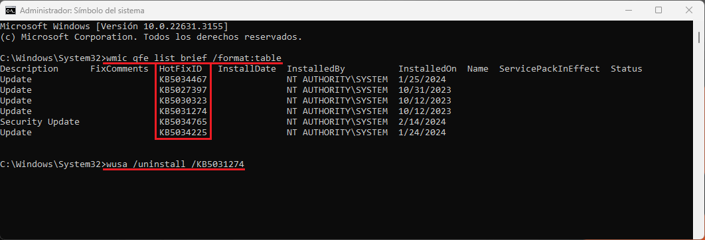Close the Símbolo del sistema window
Image resolution: width=705 pixels, height=240 pixels.
[686, 10]
